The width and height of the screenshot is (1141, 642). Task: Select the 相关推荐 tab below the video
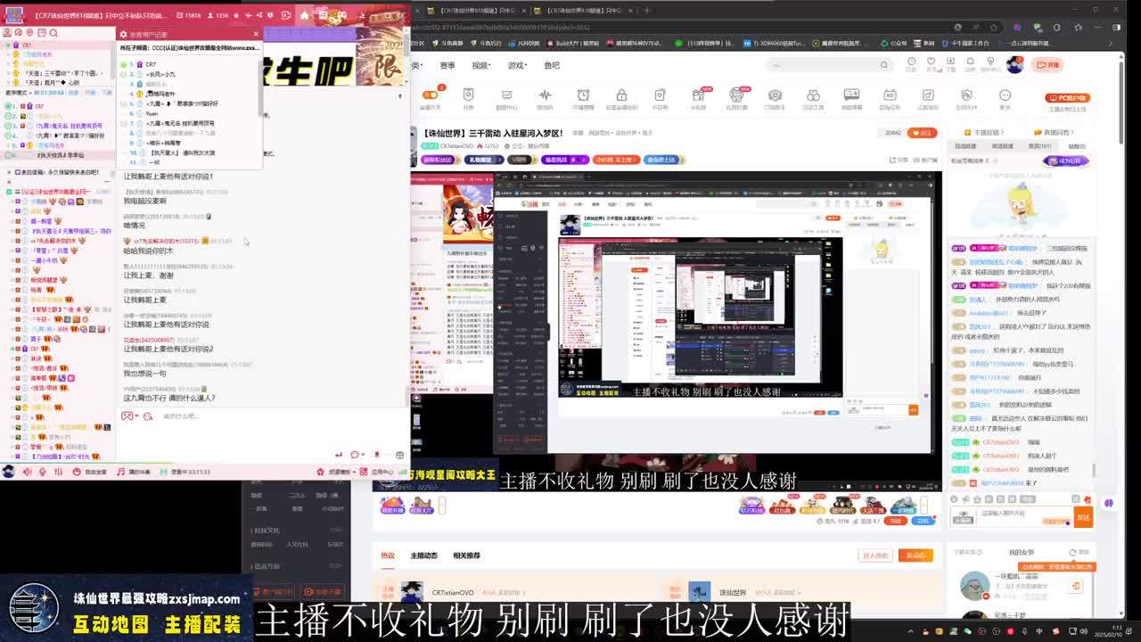pyautogui.click(x=466, y=556)
